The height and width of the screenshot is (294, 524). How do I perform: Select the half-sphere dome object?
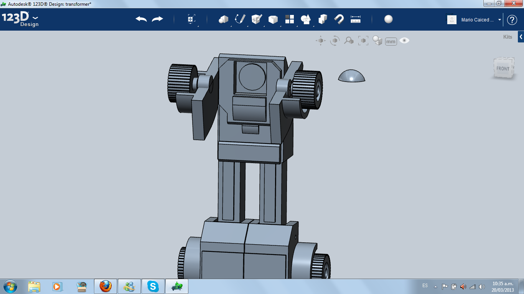pos(351,76)
